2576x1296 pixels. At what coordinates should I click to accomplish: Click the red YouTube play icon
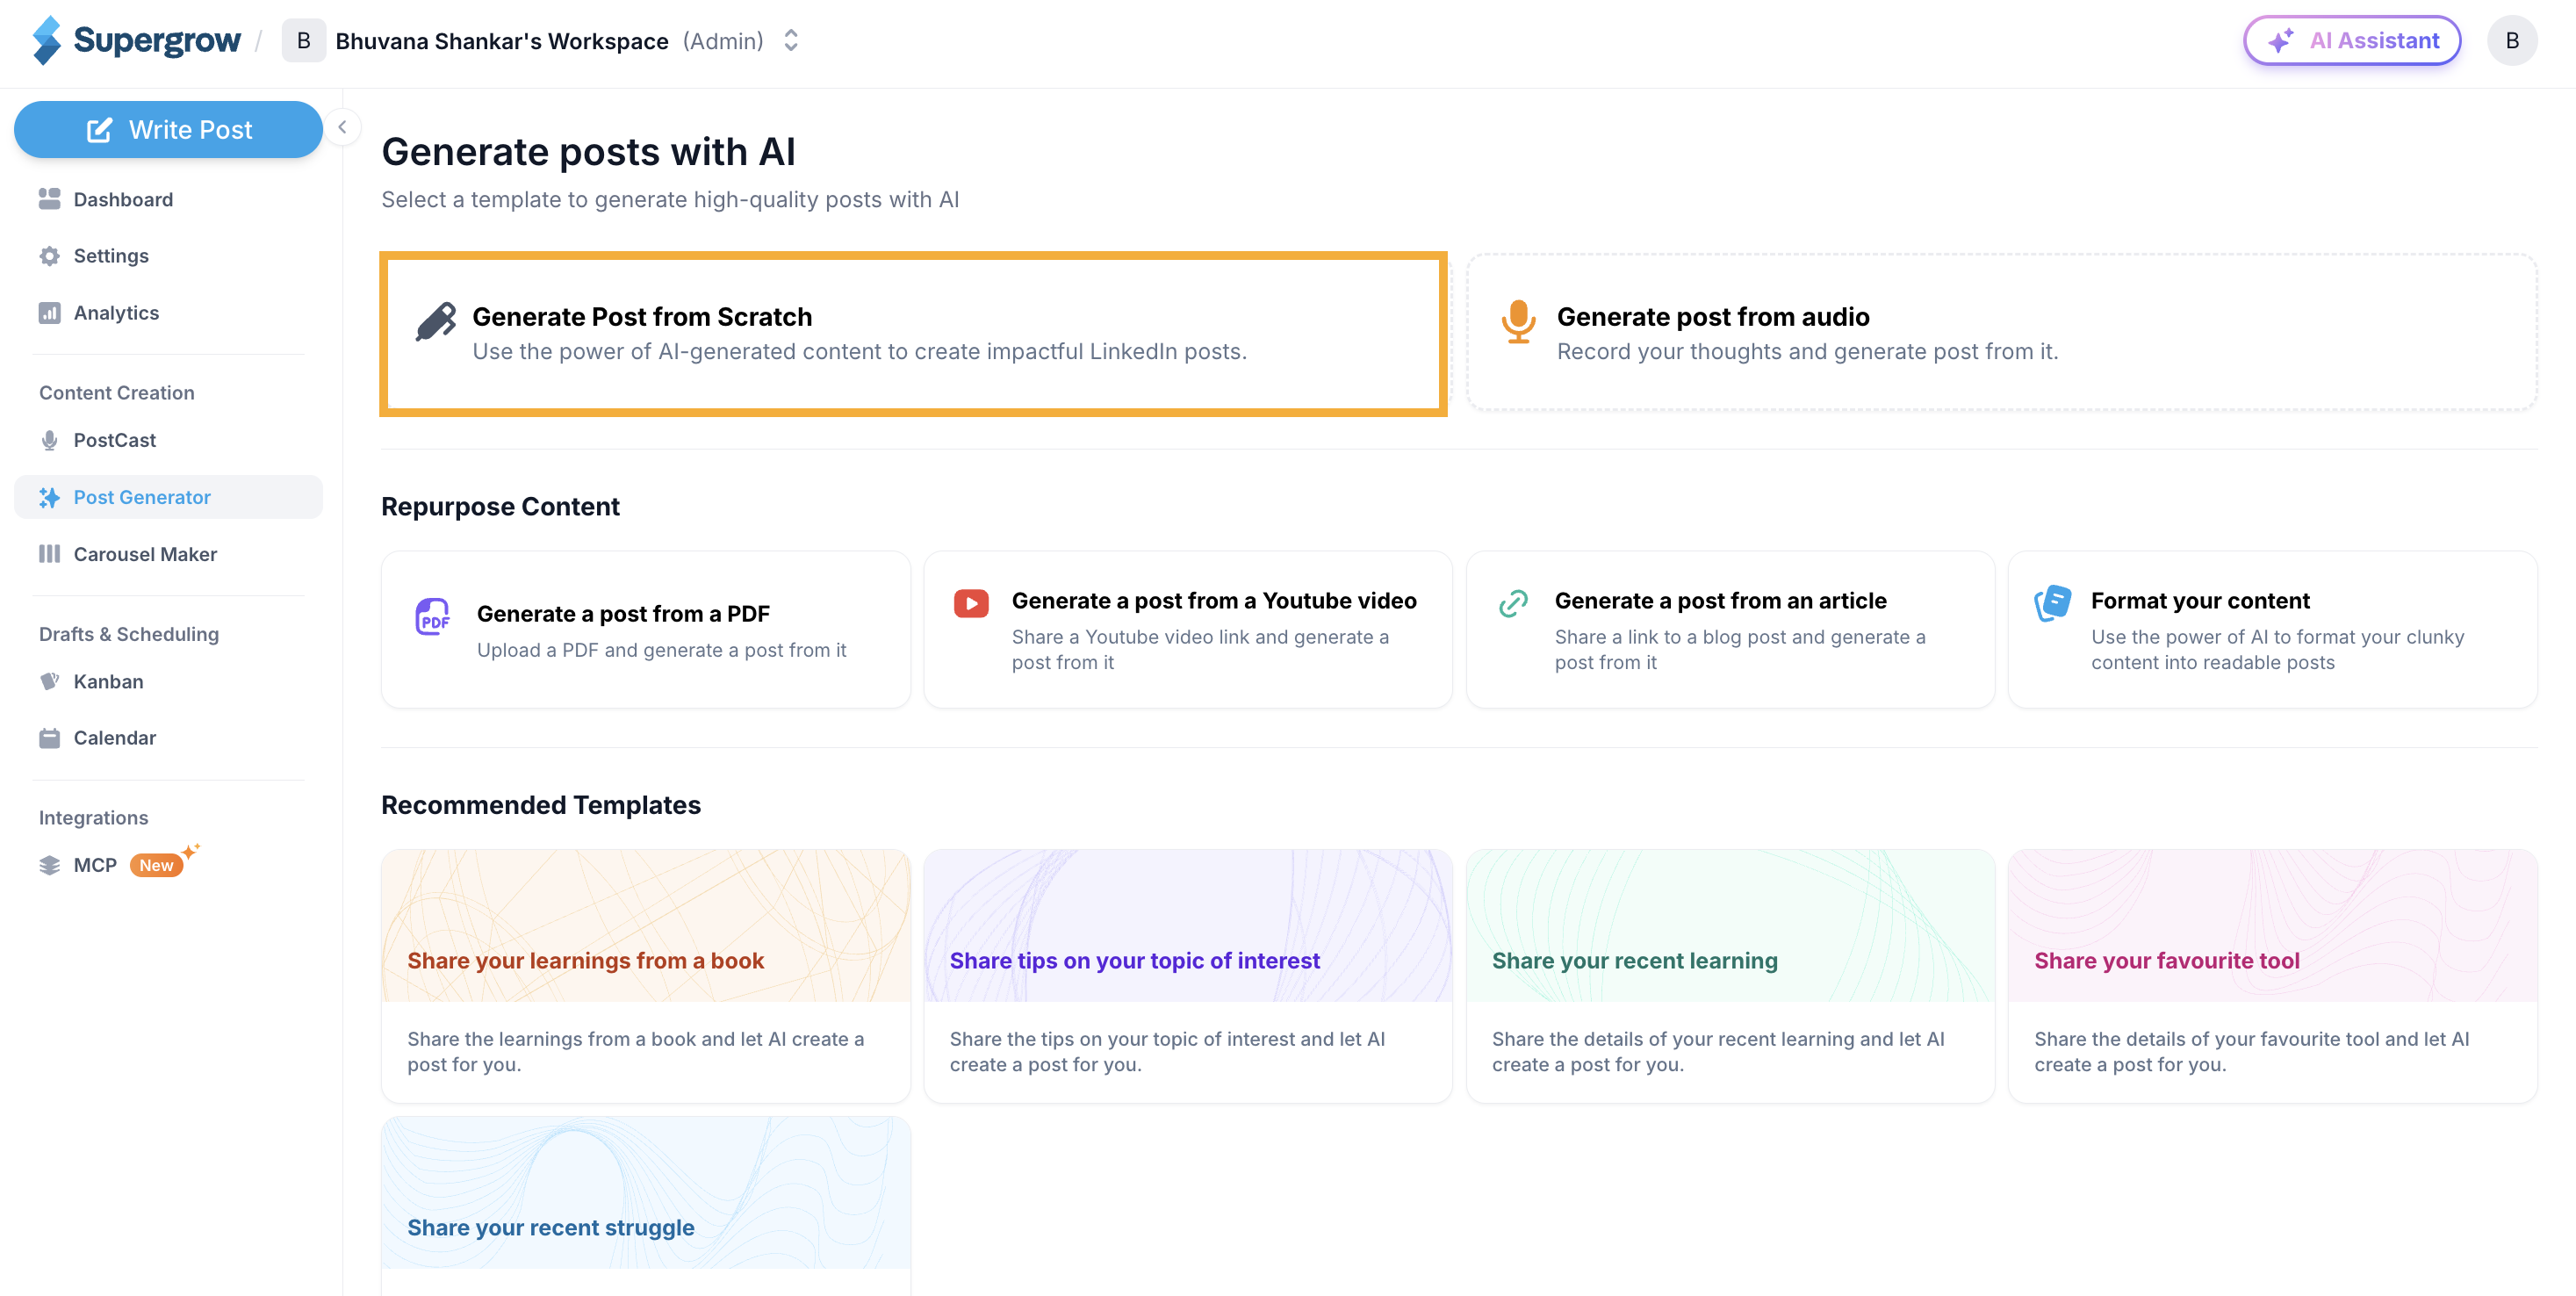[971, 603]
